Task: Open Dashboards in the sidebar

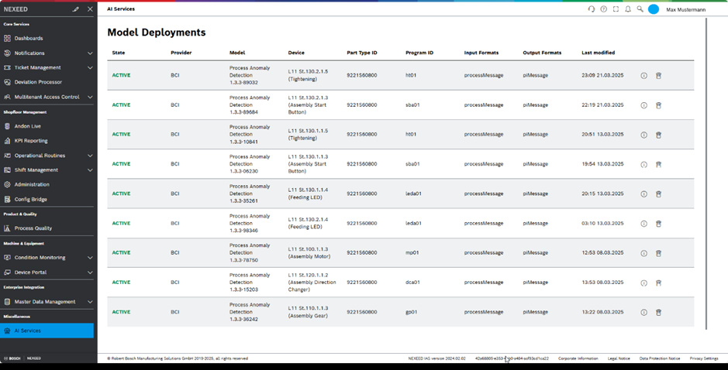Action: point(29,39)
